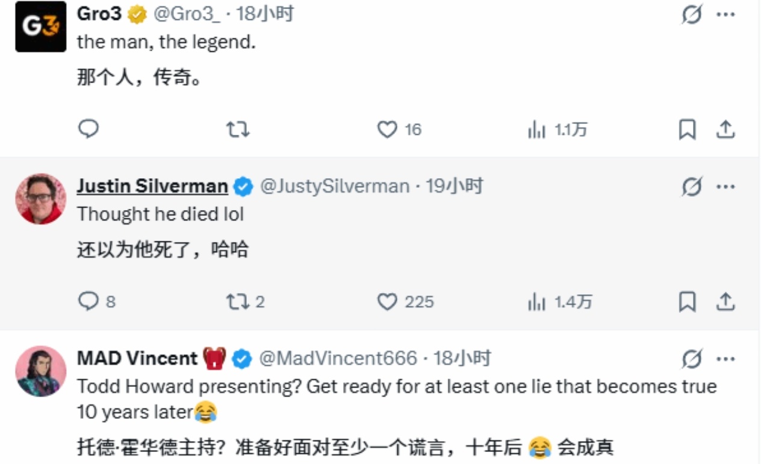
Task: Open Justin Silverman's profile name link
Action: click(152, 187)
